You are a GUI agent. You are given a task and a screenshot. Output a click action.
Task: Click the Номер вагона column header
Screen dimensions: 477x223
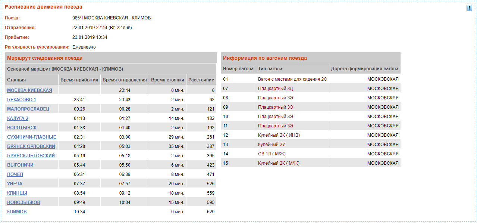[238, 69]
